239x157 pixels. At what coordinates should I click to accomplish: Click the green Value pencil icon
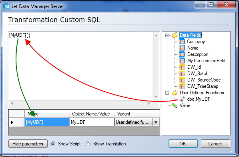point(175,105)
